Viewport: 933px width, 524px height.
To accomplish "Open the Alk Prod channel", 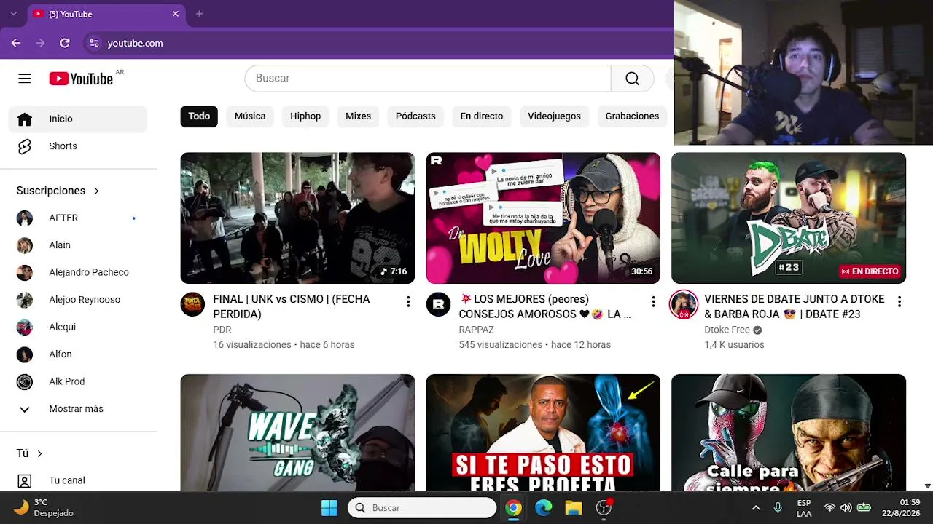I will [x=79, y=381].
